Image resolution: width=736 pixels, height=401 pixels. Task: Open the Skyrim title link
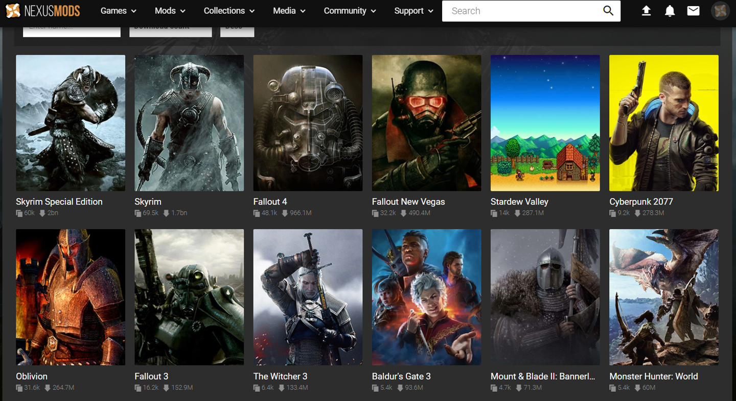pos(148,202)
